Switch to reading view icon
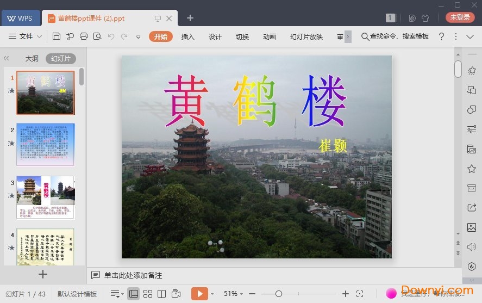 (x=162, y=294)
